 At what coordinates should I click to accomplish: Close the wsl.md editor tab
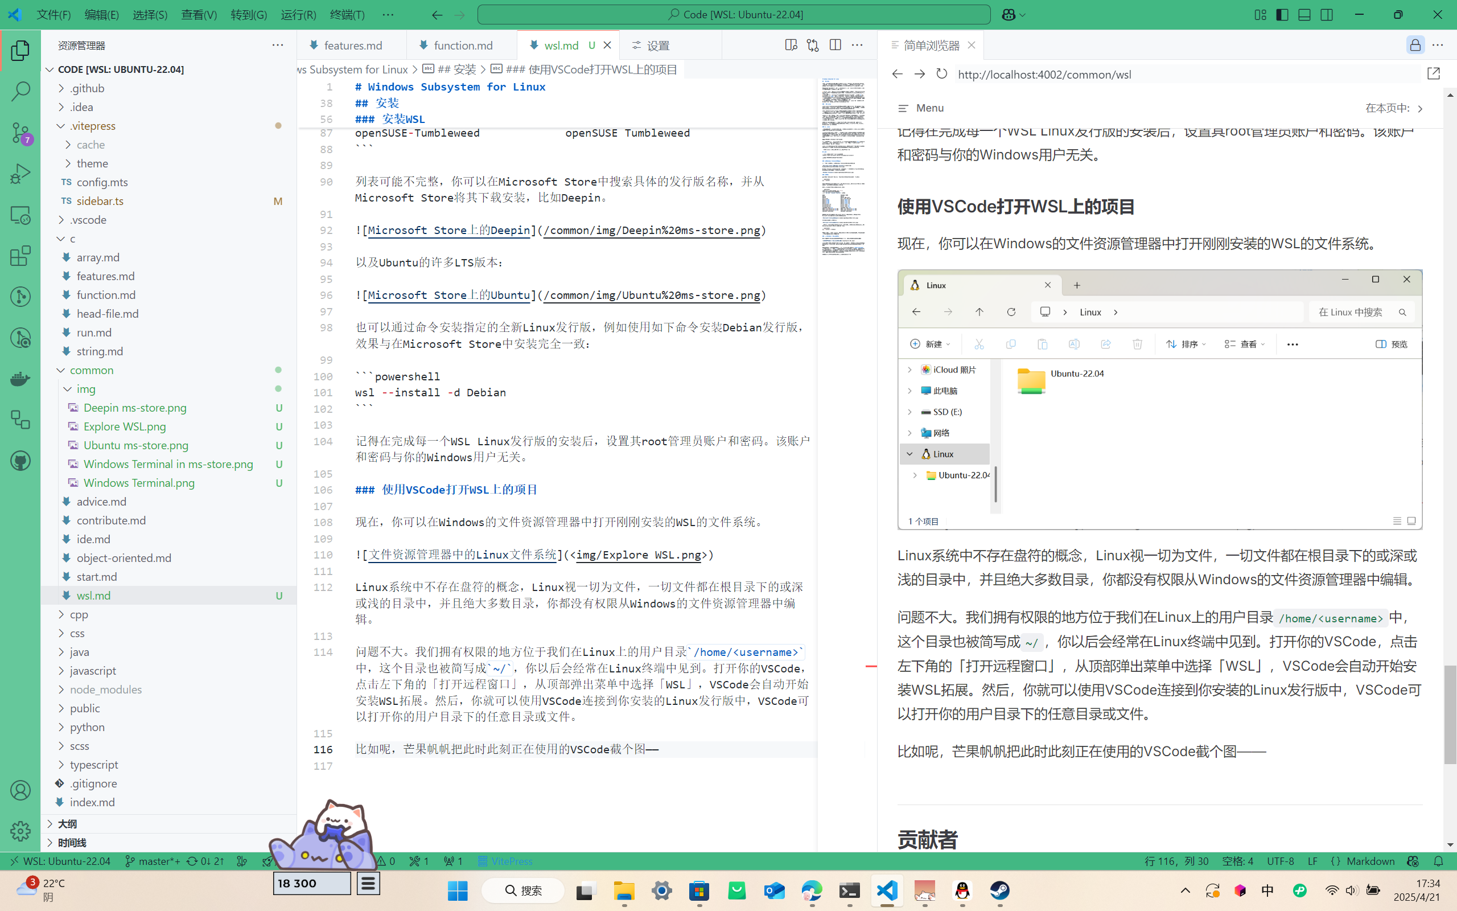pyautogui.click(x=607, y=45)
